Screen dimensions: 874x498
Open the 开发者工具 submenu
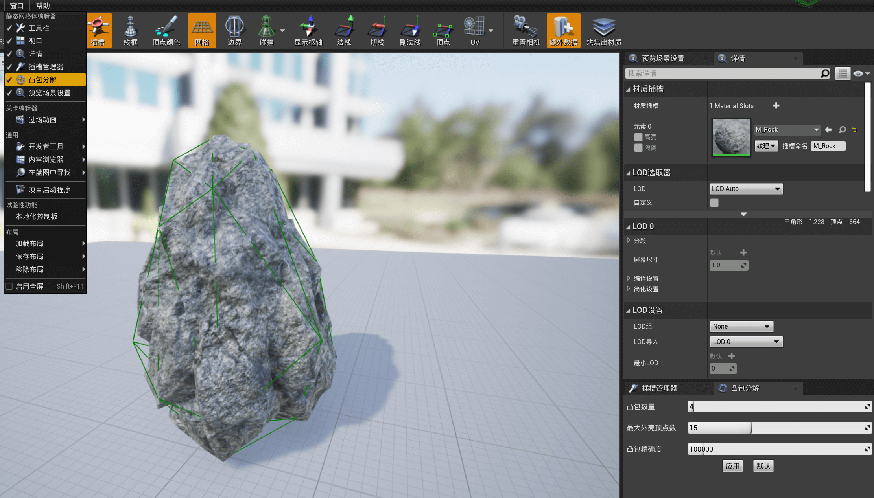pos(45,146)
